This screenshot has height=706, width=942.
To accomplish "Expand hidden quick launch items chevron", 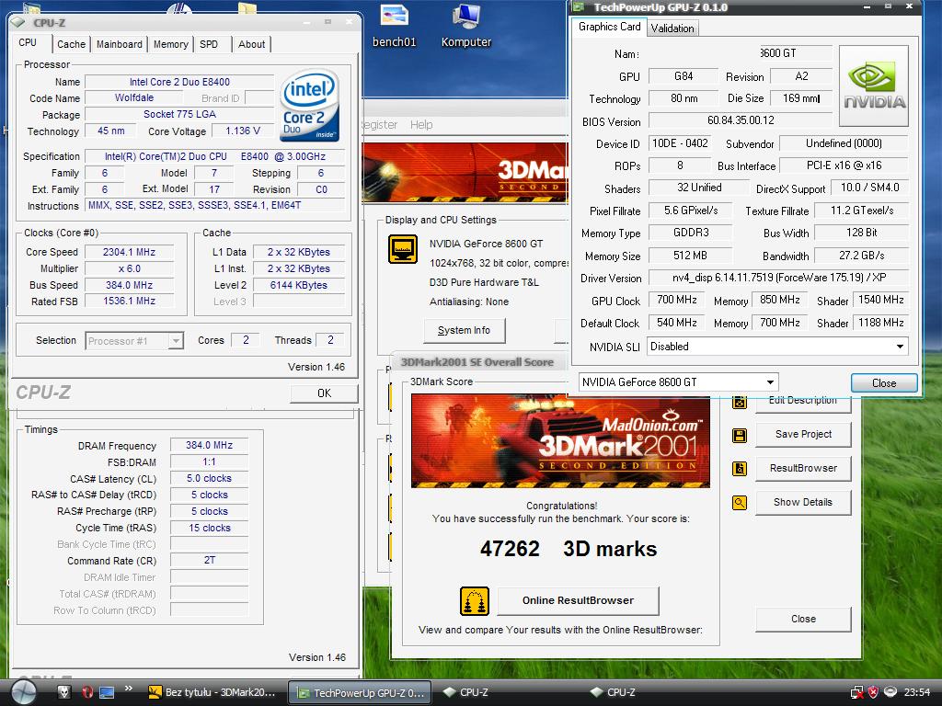I will pyautogui.click(x=129, y=688).
